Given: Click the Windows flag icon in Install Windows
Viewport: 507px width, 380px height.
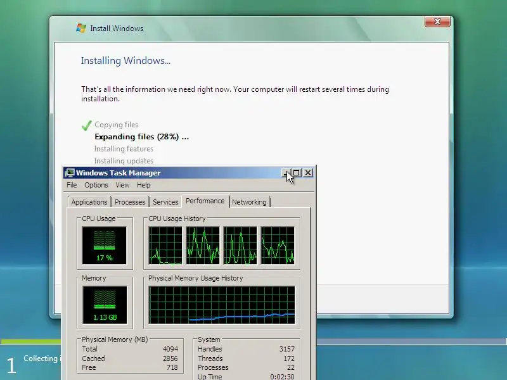Looking at the screenshot, I should [x=81, y=28].
